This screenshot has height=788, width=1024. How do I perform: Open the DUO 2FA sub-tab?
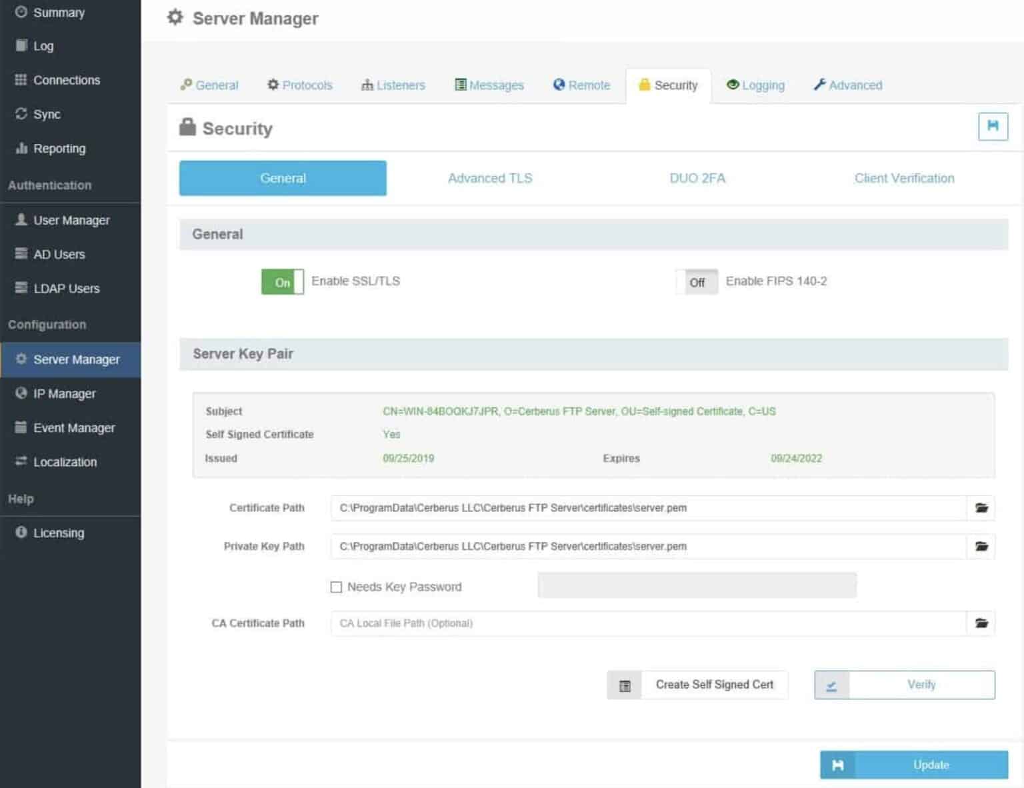(x=697, y=179)
